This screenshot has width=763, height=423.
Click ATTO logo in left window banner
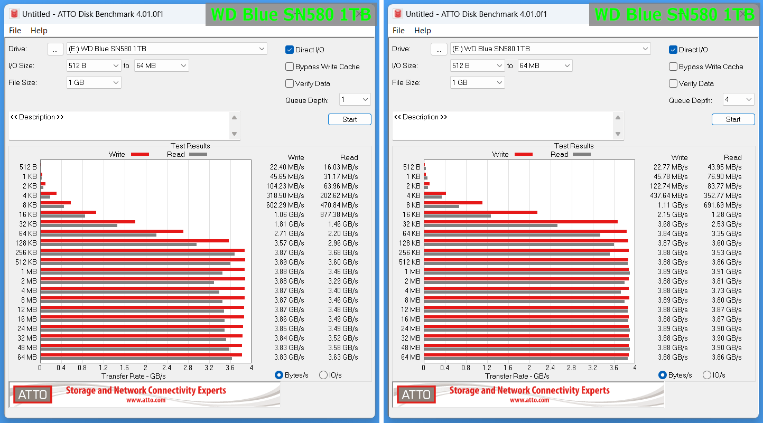(33, 394)
